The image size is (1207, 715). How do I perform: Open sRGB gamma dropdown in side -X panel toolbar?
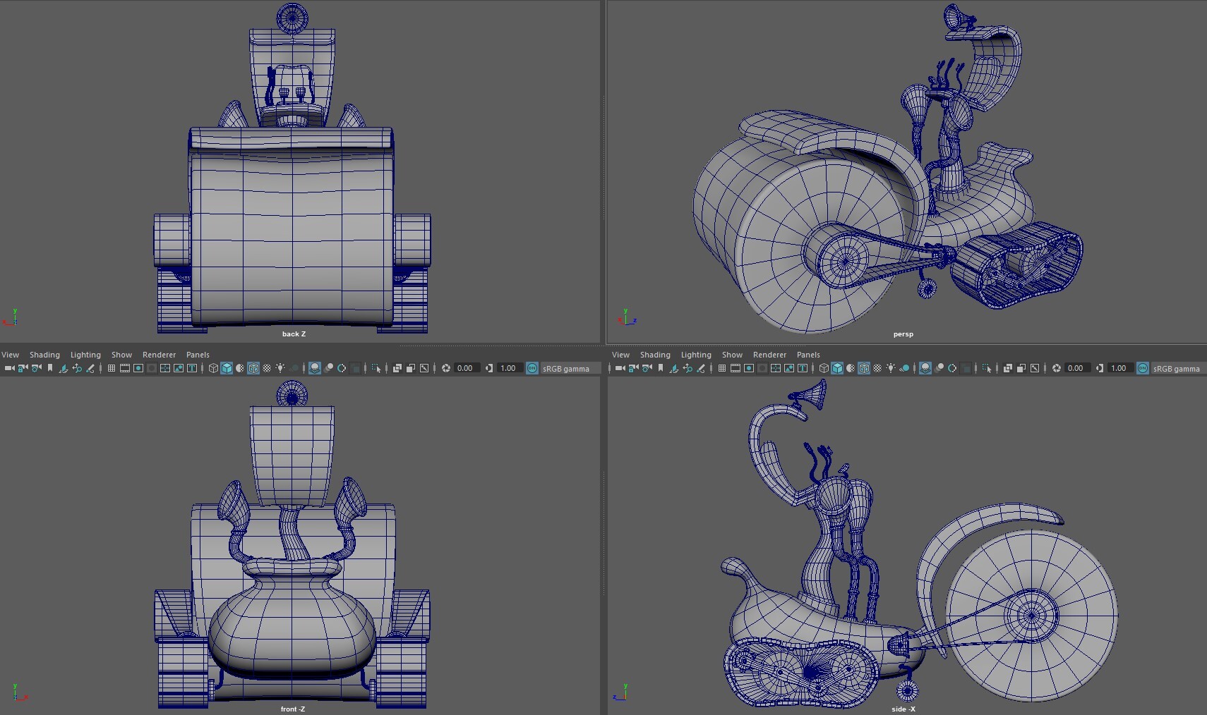1176,368
